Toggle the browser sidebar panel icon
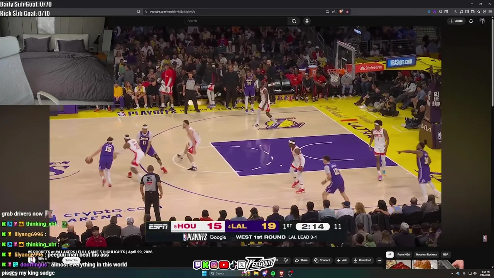 click(x=467, y=12)
